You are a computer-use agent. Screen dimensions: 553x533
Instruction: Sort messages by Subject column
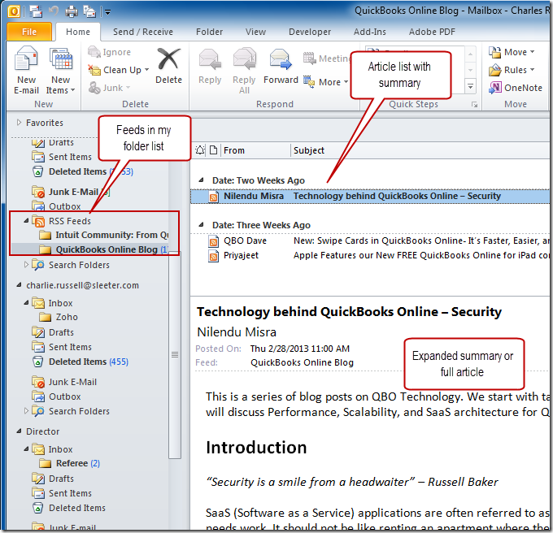click(x=421, y=150)
